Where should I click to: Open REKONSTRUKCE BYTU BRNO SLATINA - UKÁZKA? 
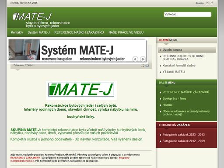(x=183, y=57)
